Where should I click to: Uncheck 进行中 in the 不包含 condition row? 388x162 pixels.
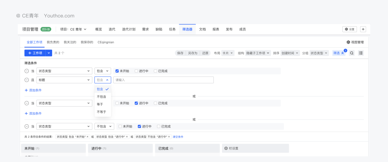(139, 126)
